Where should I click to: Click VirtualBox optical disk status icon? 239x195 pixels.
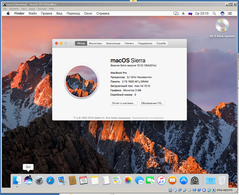click(175, 190)
